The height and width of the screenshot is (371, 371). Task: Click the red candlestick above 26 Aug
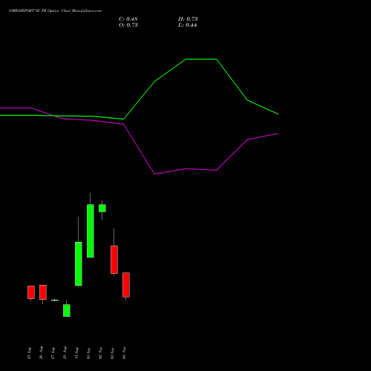43,292
